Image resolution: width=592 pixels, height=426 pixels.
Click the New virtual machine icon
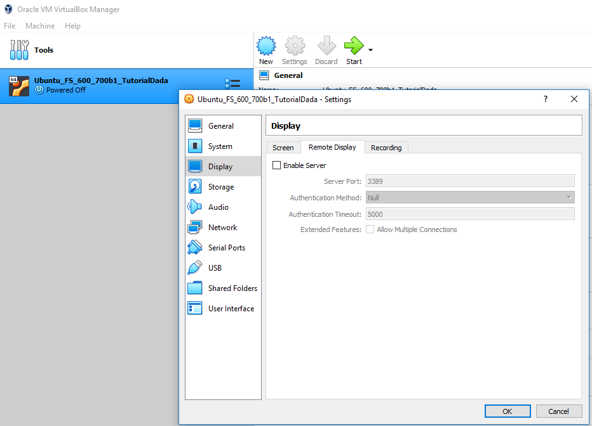coord(266,46)
